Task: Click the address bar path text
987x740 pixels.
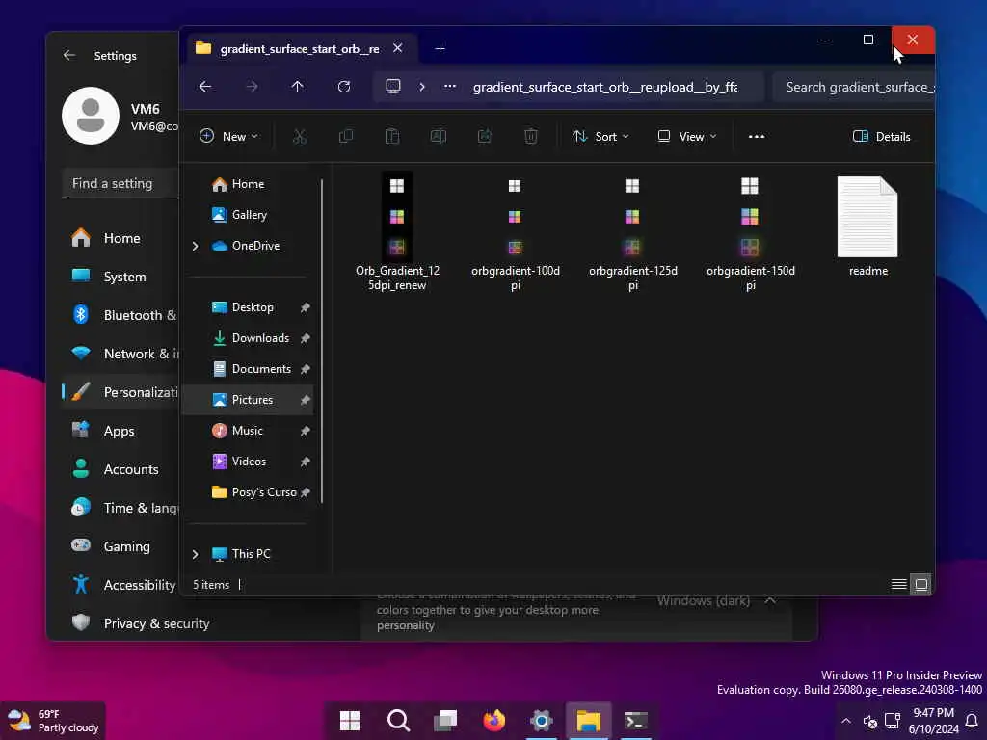Action: pos(605,87)
